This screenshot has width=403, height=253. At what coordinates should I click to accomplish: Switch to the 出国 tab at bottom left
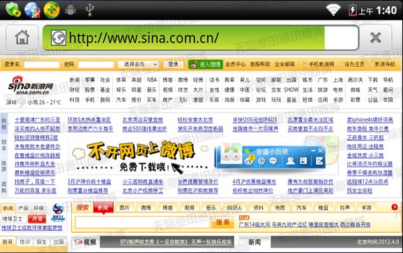(x=59, y=242)
